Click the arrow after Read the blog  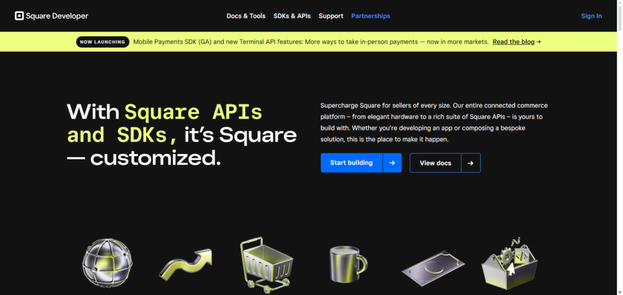click(x=538, y=42)
